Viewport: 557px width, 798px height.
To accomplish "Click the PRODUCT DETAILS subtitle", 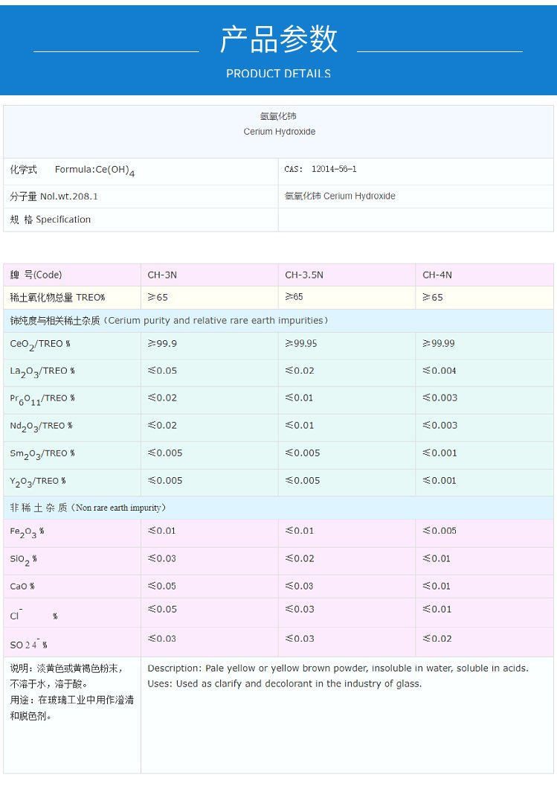I will point(278,74).
